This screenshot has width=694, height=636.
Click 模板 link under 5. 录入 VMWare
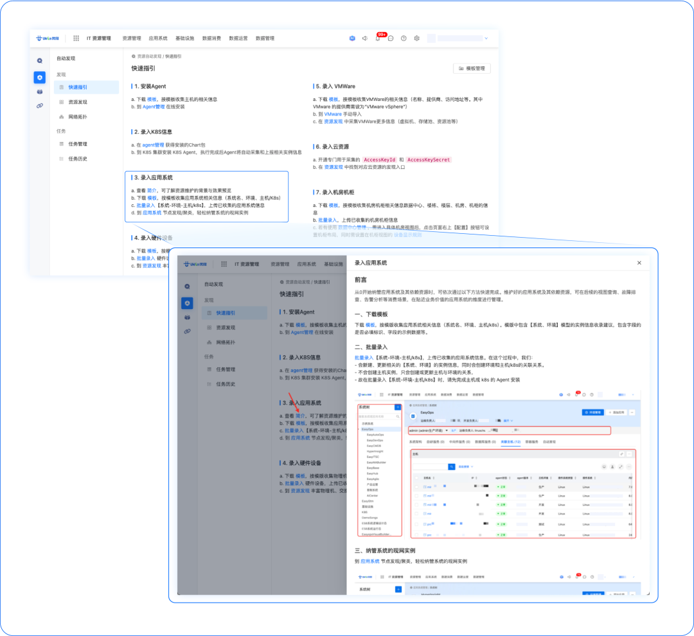tap(334, 100)
